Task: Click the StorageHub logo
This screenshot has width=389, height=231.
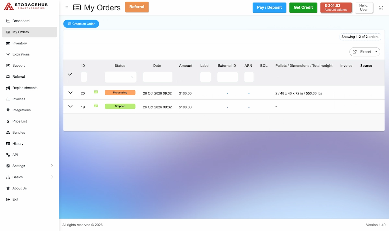Action: (x=26, y=6)
